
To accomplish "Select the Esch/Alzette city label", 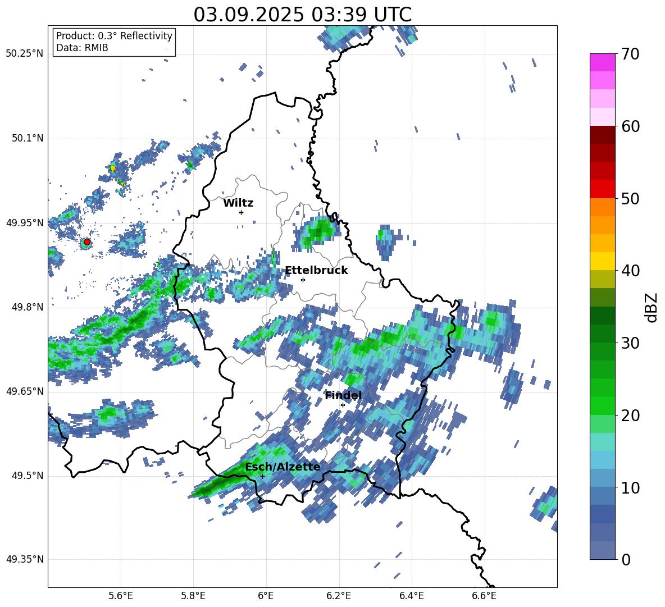I will coord(283,467).
